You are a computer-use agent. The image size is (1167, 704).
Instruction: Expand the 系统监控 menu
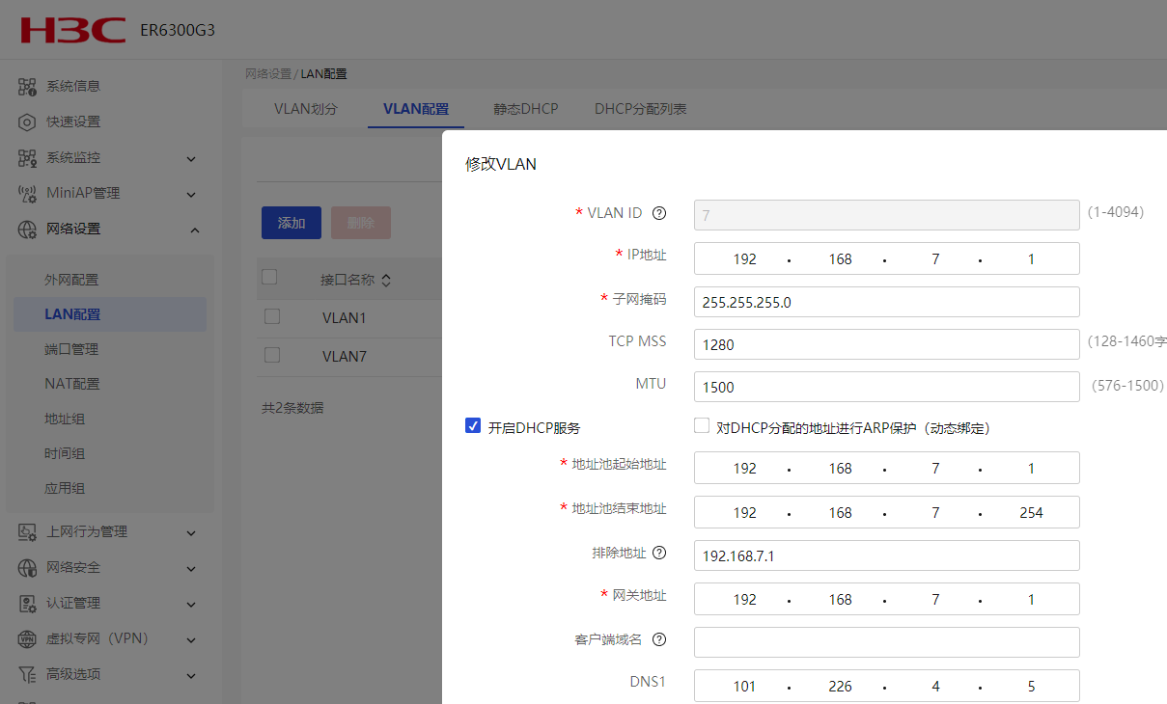(x=191, y=158)
